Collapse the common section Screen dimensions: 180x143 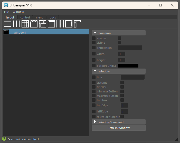coord(95,33)
